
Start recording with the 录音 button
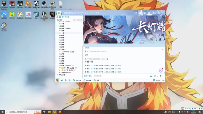pyautogui.click(x=96, y=80)
